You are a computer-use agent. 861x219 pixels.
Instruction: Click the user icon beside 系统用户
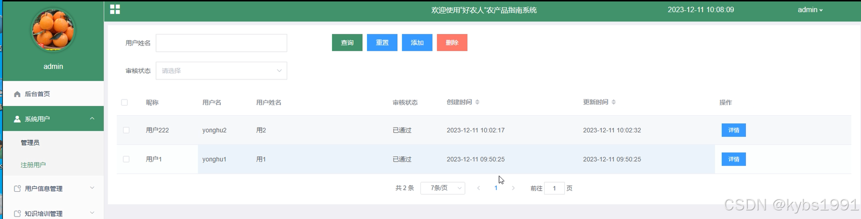[x=17, y=119]
